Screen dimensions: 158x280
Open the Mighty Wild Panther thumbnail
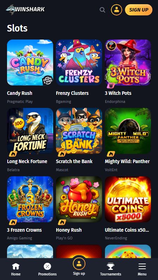[x=128, y=131]
